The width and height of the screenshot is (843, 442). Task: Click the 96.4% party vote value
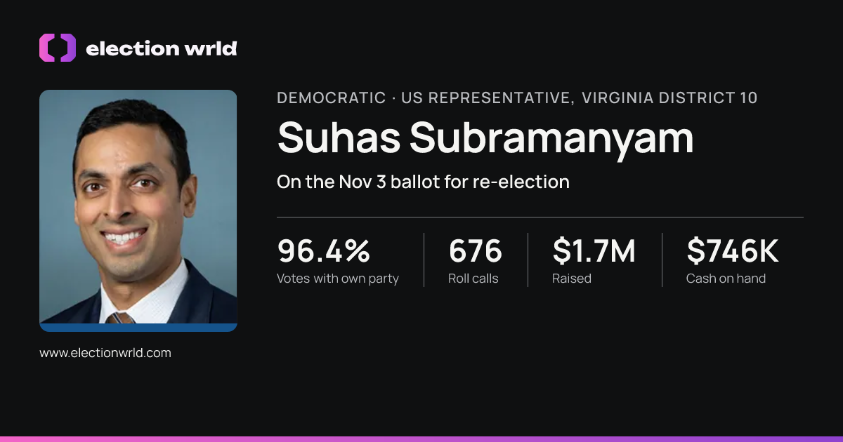(x=324, y=251)
